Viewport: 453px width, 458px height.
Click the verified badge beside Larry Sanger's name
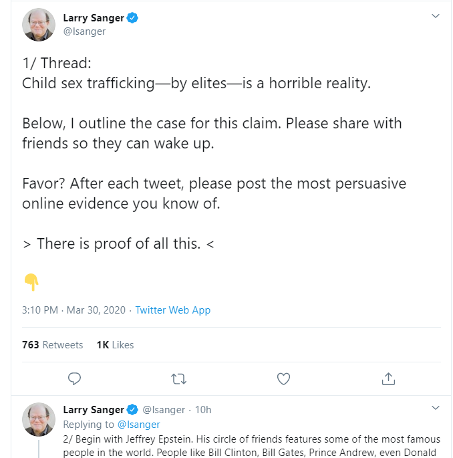[x=133, y=18]
